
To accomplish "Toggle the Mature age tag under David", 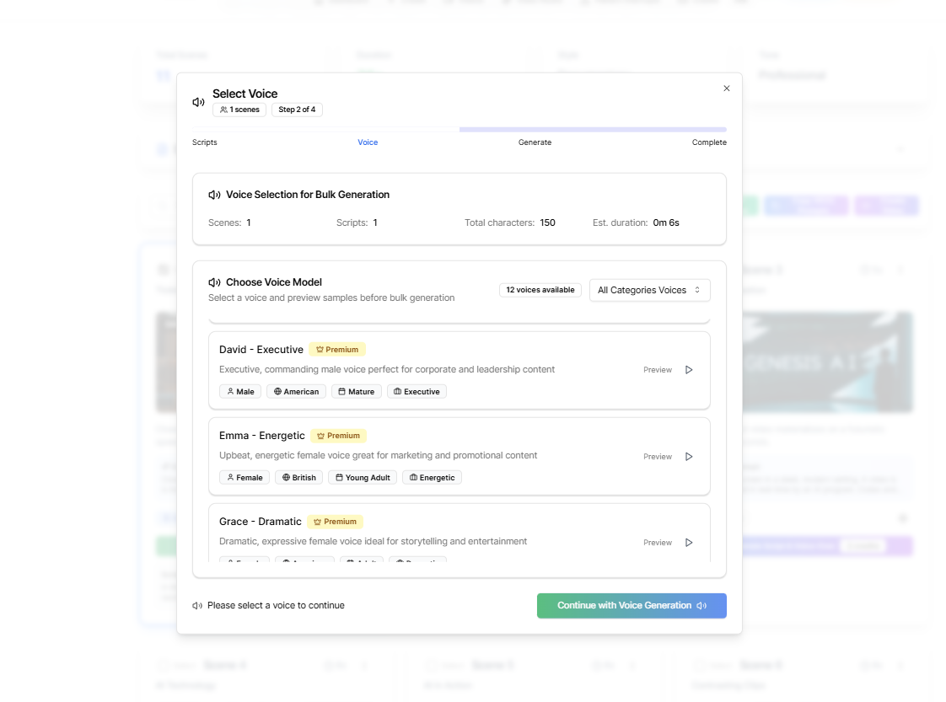I will pos(356,391).
